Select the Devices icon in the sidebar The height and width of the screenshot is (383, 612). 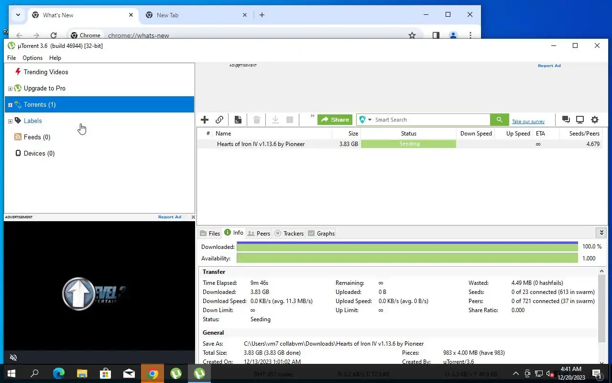(18, 153)
